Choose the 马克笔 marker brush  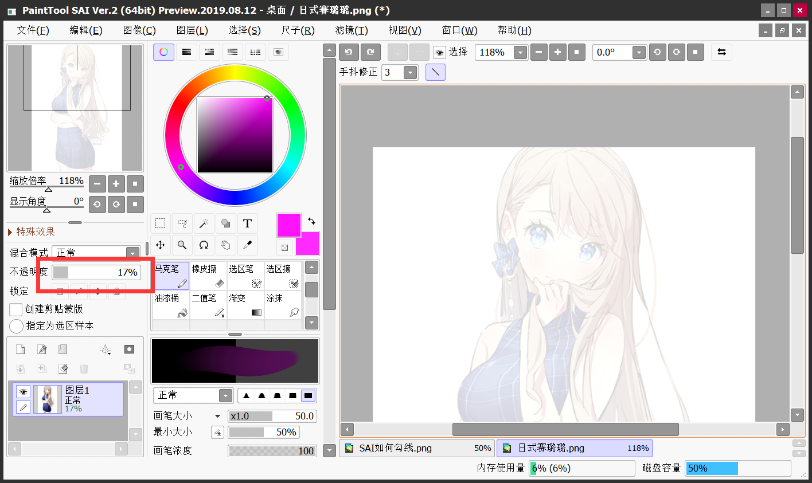170,276
